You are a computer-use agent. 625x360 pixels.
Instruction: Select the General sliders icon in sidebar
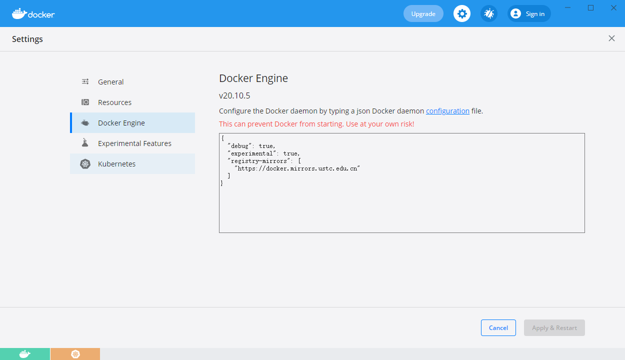[85, 81]
